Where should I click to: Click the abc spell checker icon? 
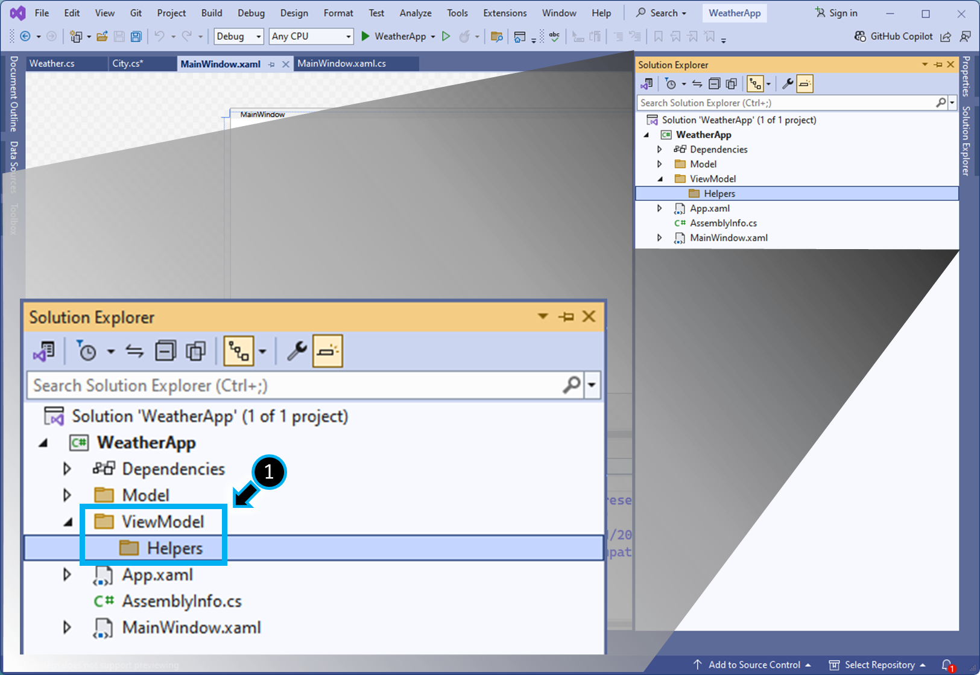click(554, 36)
